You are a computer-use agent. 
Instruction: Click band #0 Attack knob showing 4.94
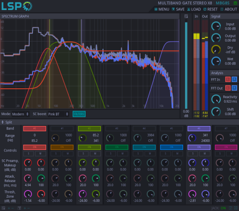[28, 179]
